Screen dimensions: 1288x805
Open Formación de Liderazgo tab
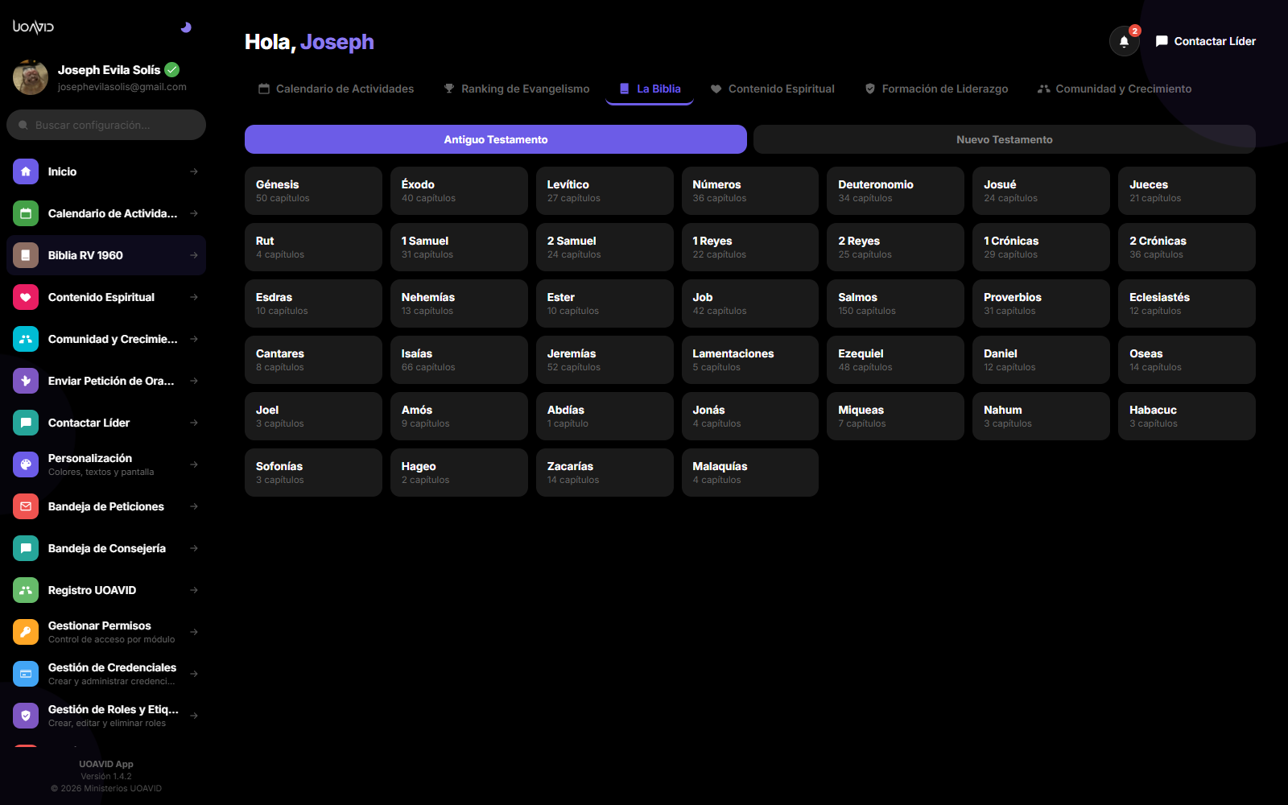(936, 89)
